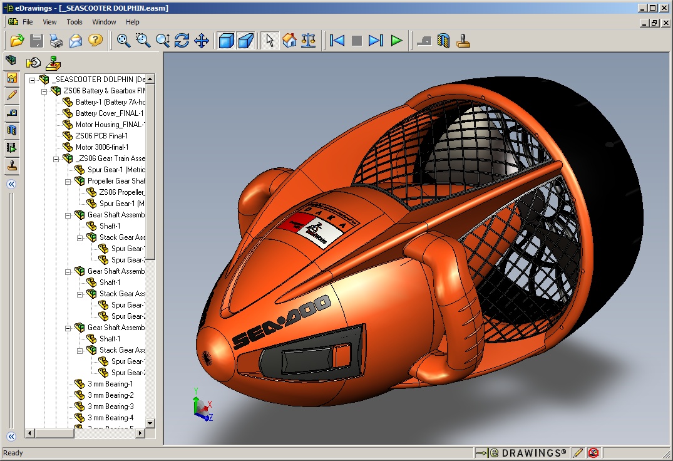Choose the Select arrow tool

point(270,41)
